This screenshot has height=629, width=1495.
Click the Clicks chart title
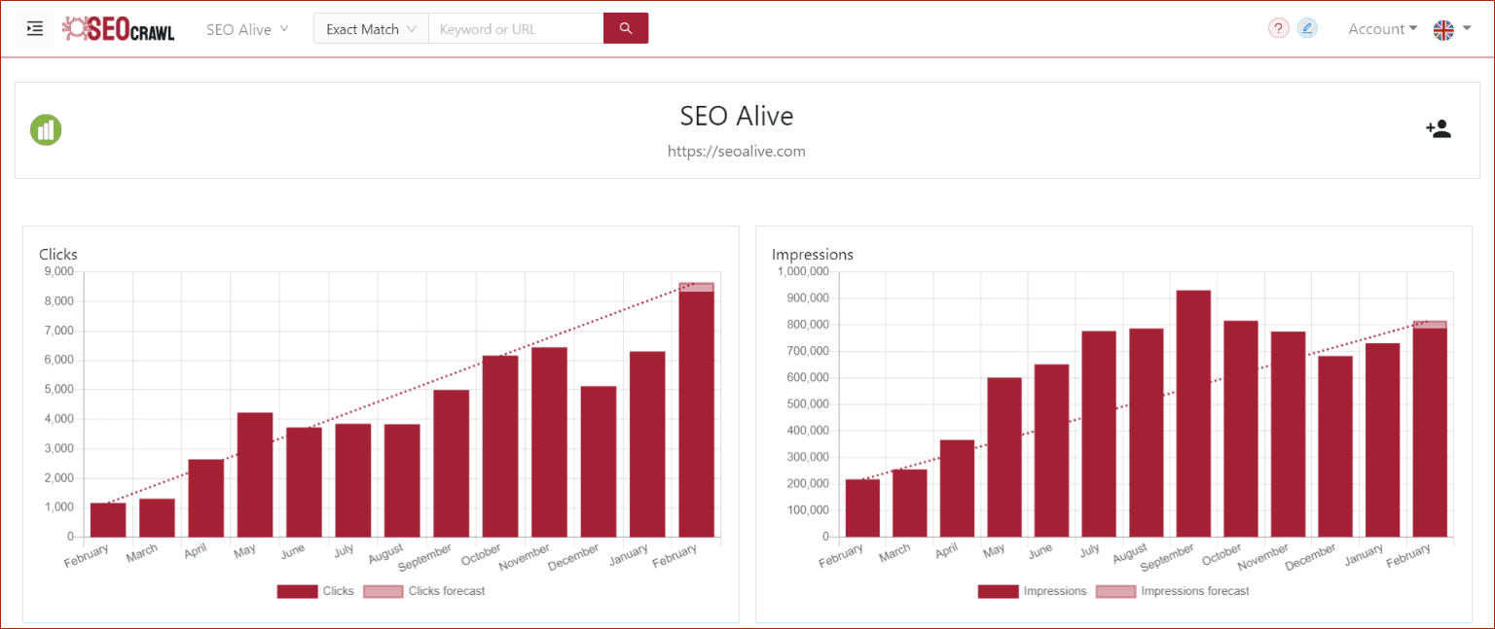[58, 255]
